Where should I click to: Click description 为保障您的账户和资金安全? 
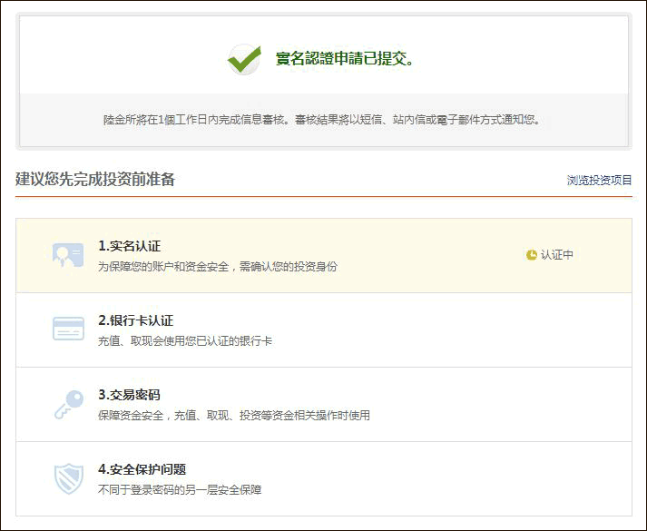(x=218, y=267)
